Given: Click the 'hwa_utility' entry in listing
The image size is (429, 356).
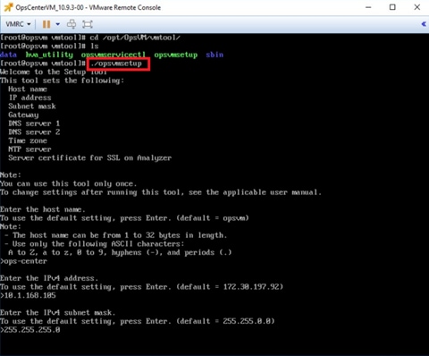Looking at the screenshot, I should pos(49,55).
